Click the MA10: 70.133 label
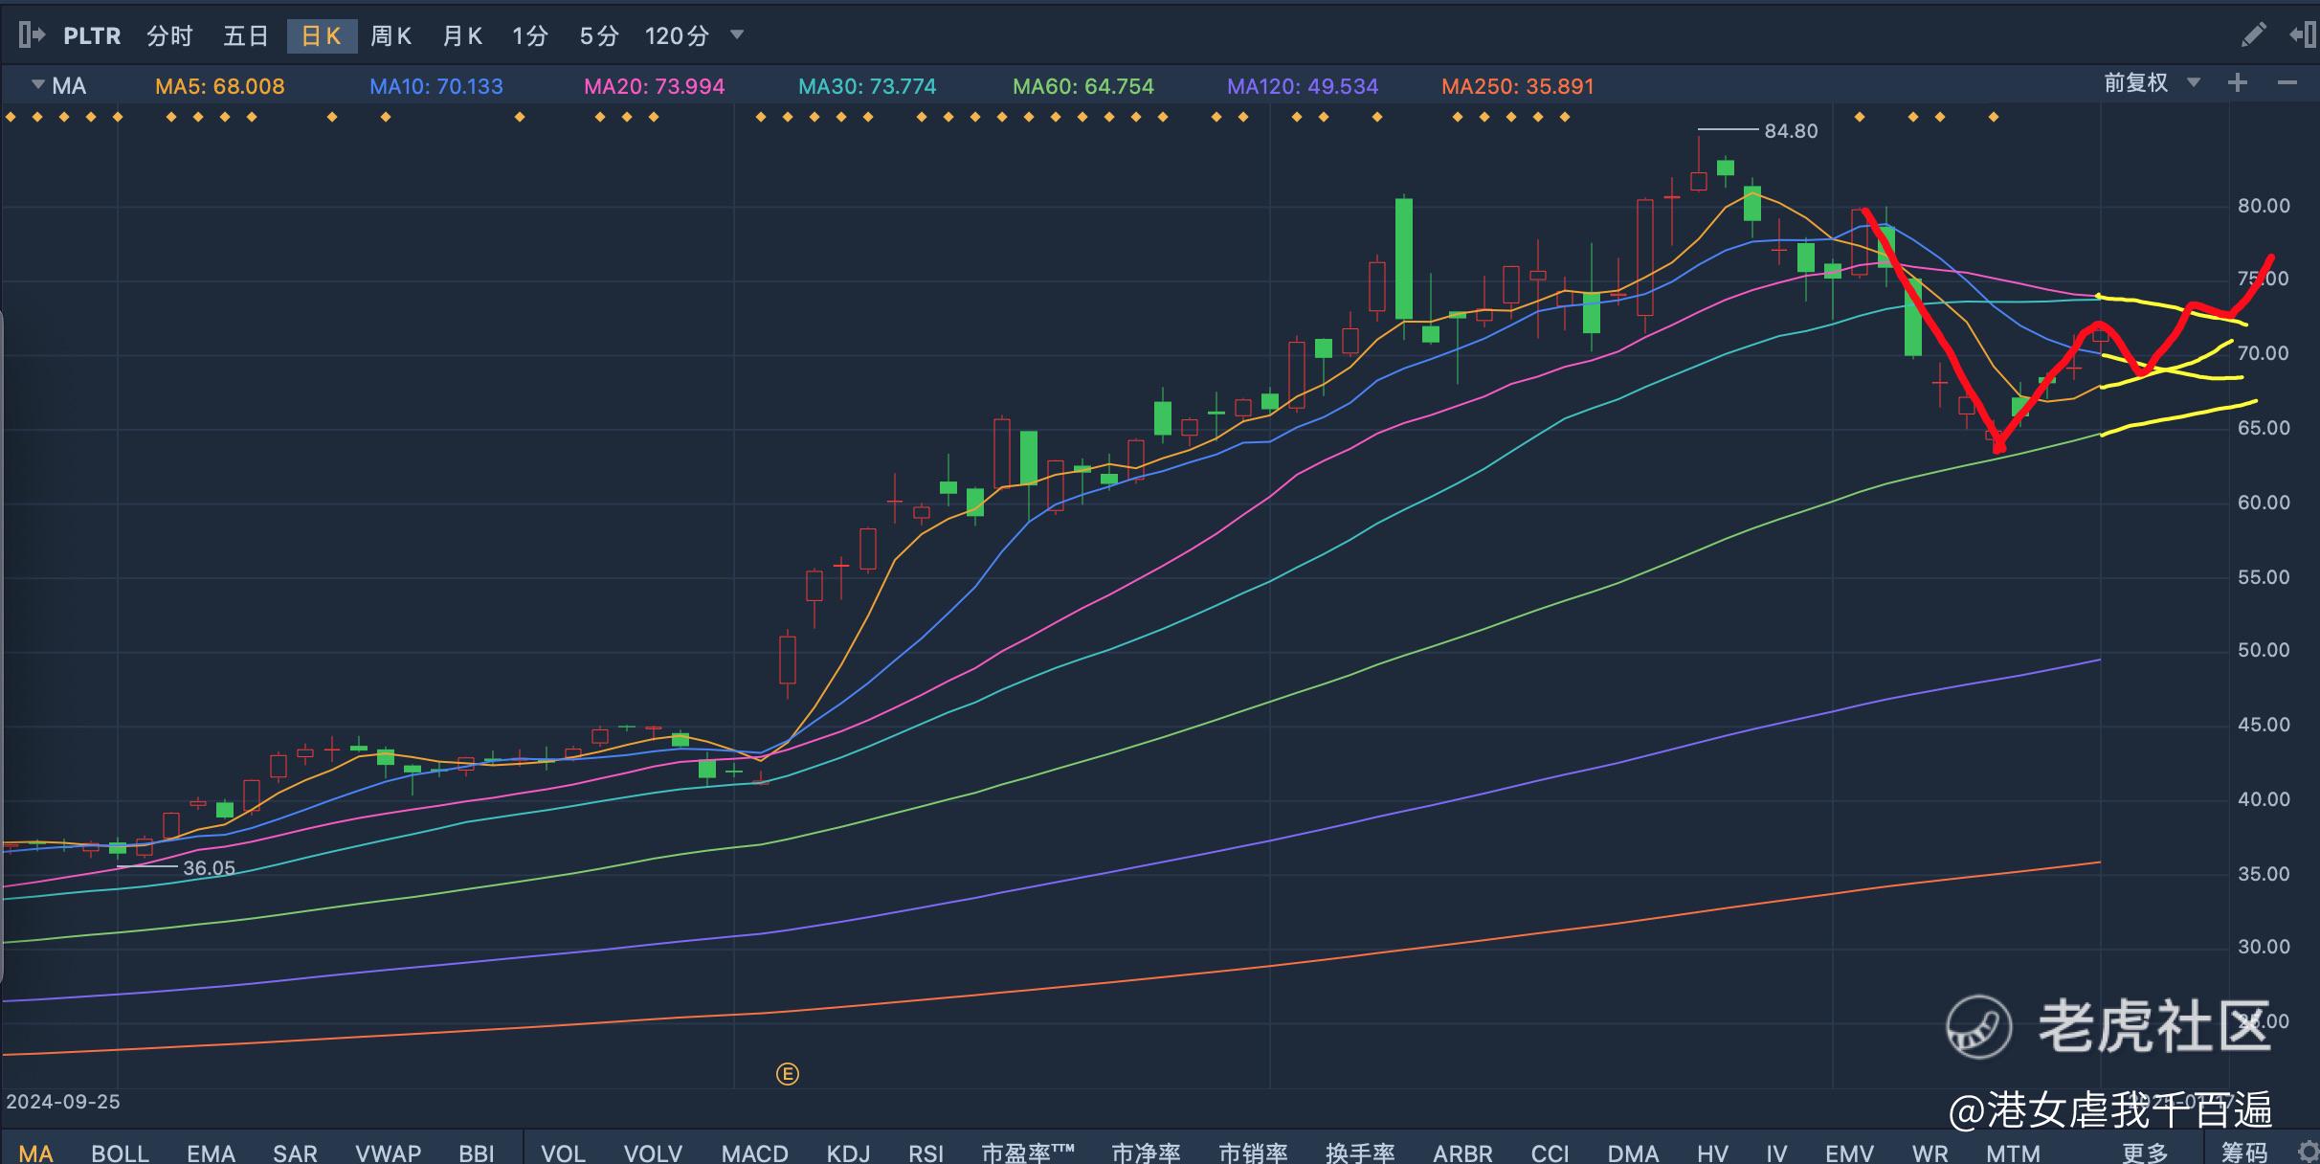2320x1164 pixels. (x=436, y=86)
